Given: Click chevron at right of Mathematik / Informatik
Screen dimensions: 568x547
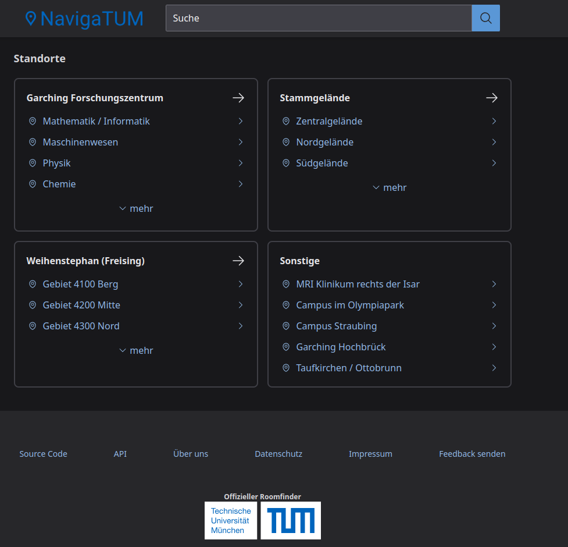Looking at the screenshot, I should [x=241, y=121].
